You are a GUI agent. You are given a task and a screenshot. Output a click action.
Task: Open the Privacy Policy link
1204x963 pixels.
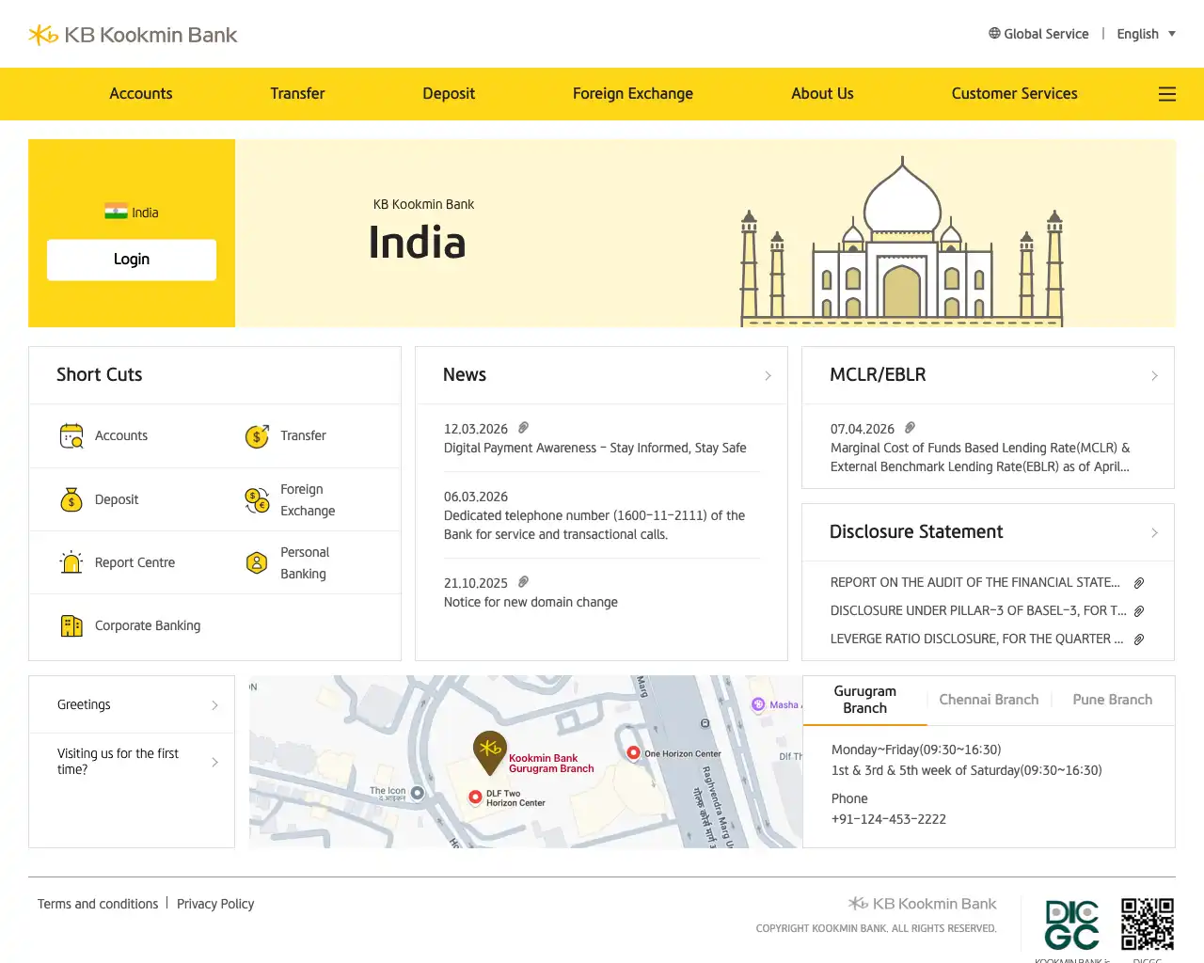coord(215,904)
